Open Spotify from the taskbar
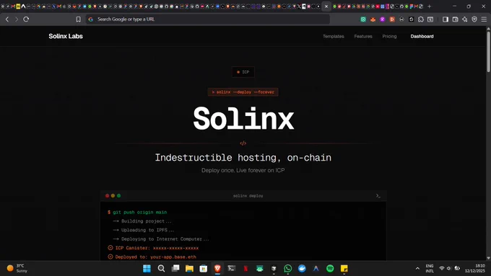This screenshot has width=491, height=276. click(330, 269)
